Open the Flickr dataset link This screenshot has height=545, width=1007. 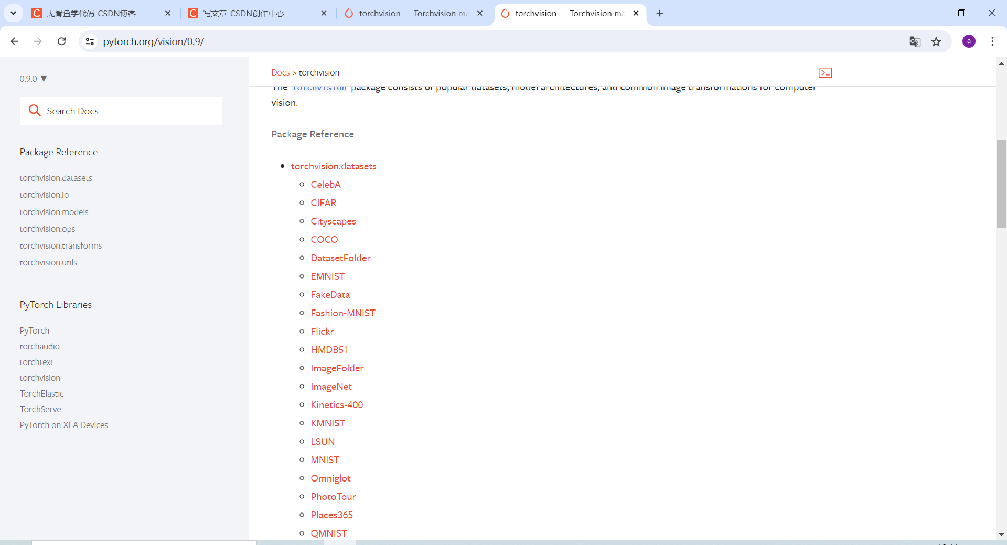tap(322, 332)
